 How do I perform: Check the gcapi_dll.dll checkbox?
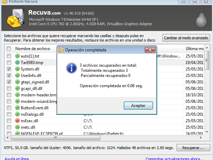tap(9, 89)
